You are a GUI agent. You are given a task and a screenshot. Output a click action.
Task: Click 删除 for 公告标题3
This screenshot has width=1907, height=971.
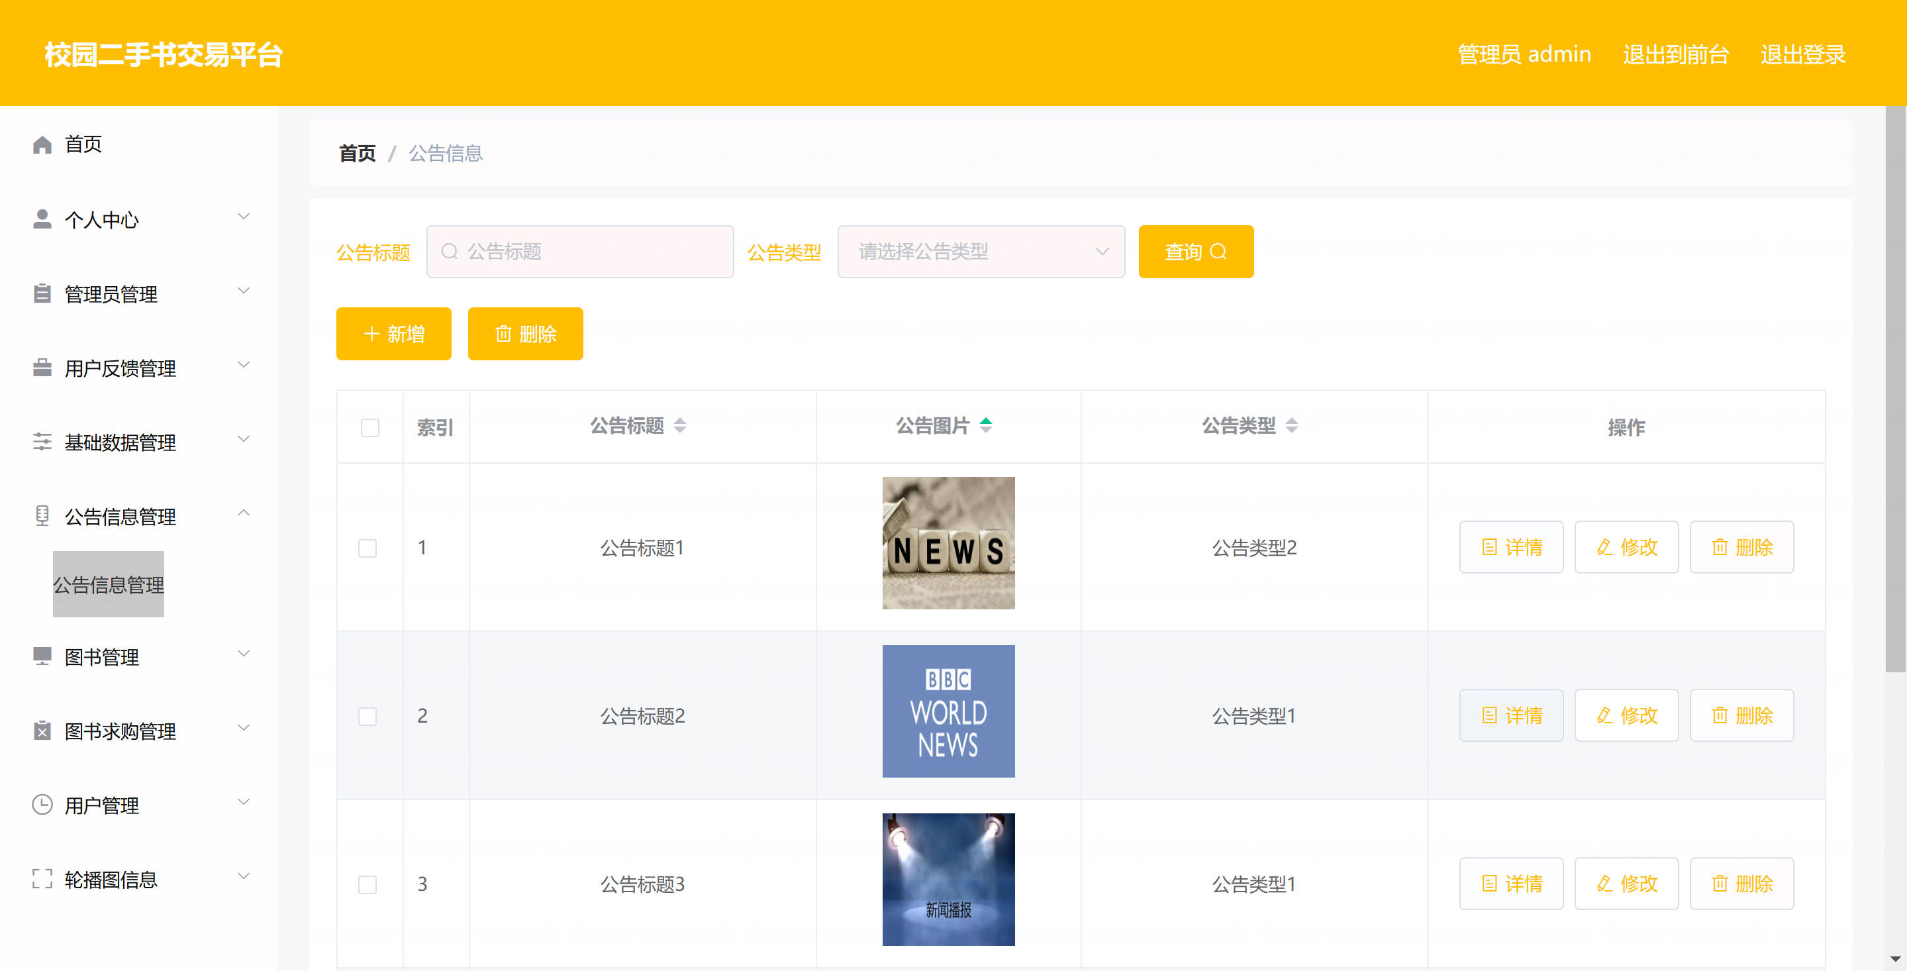(x=1741, y=884)
